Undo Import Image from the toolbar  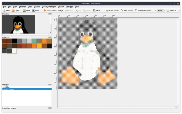point(53,10)
